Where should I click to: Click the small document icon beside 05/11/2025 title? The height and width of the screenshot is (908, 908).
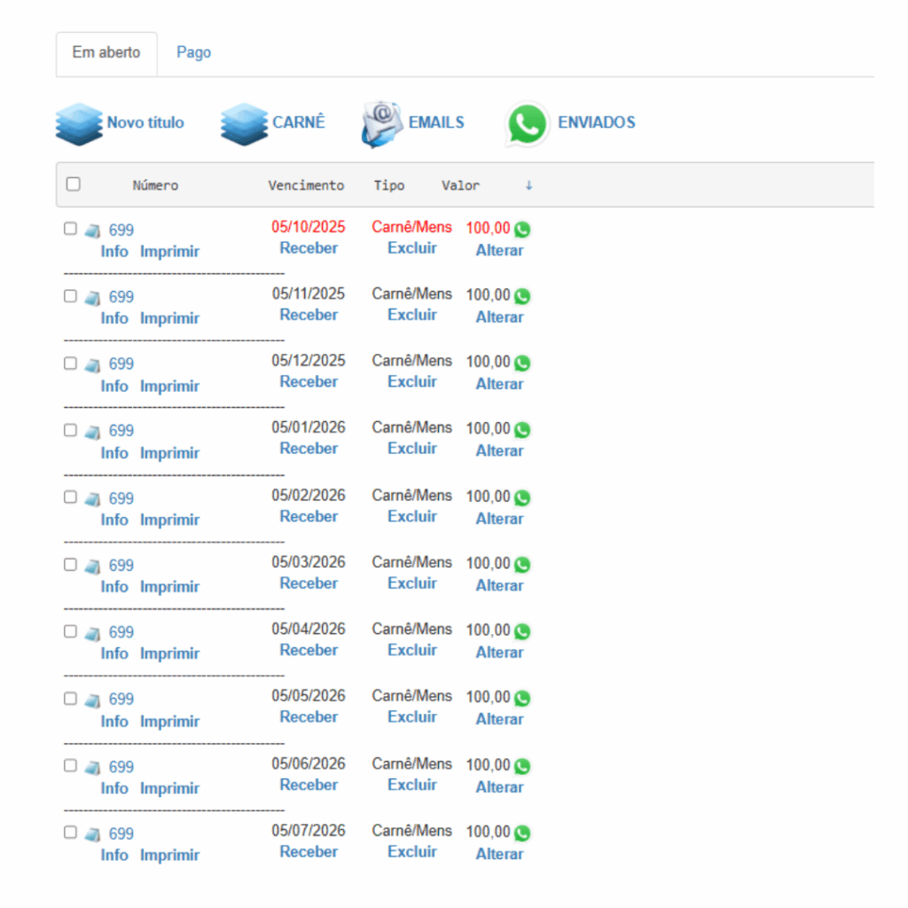click(x=93, y=298)
